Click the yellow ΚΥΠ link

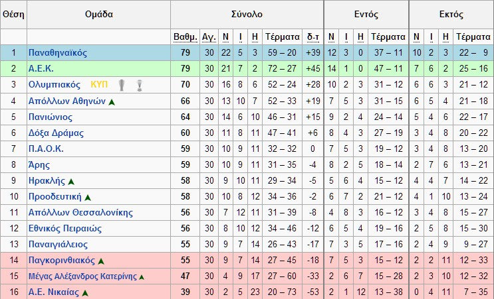98,84
